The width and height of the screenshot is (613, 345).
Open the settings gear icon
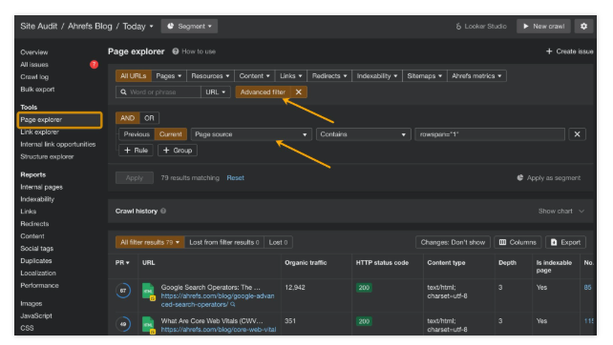(x=583, y=26)
